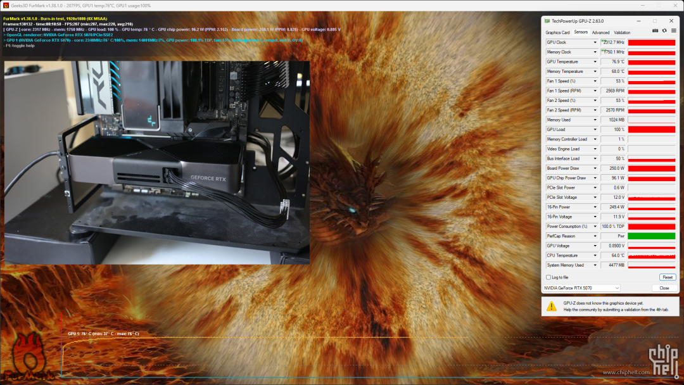Open the 16-Pin Power dropdown
Image resolution: width=684 pixels, height=385 pixels.
click(x=595, y=207)
